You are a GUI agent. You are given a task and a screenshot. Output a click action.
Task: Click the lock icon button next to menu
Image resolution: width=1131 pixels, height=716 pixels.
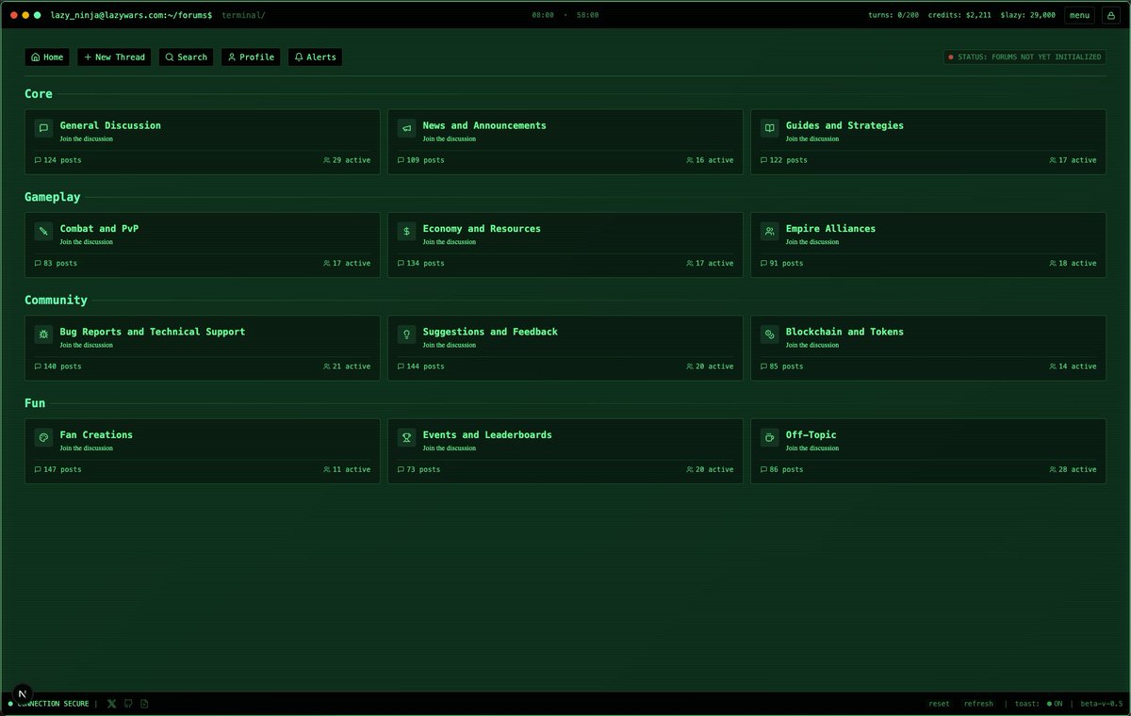click(x=1110, y=15)
